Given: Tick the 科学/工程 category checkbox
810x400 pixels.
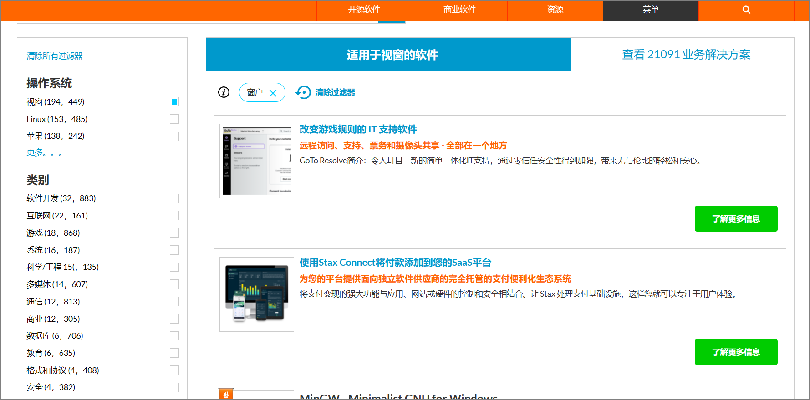Looking at the screenshot, I should click(174, 267).
